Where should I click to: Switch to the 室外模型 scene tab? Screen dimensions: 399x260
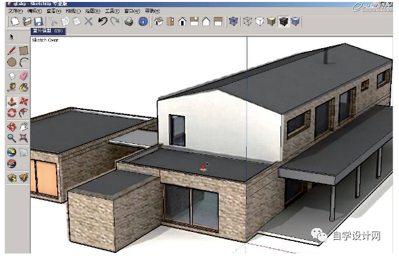pyautogui.click(x=48, y=31)
